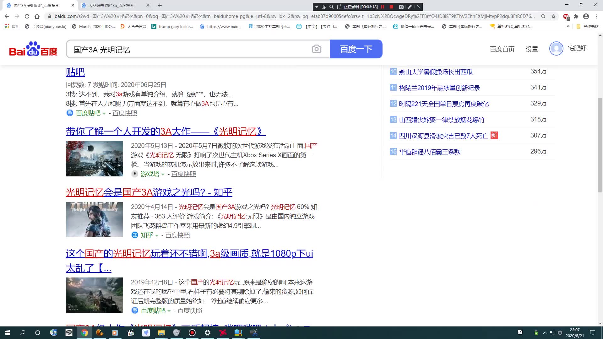Click thumbnail of 知乎 Bright Memory result
603x339 pixels.
(x=95, y=220)
